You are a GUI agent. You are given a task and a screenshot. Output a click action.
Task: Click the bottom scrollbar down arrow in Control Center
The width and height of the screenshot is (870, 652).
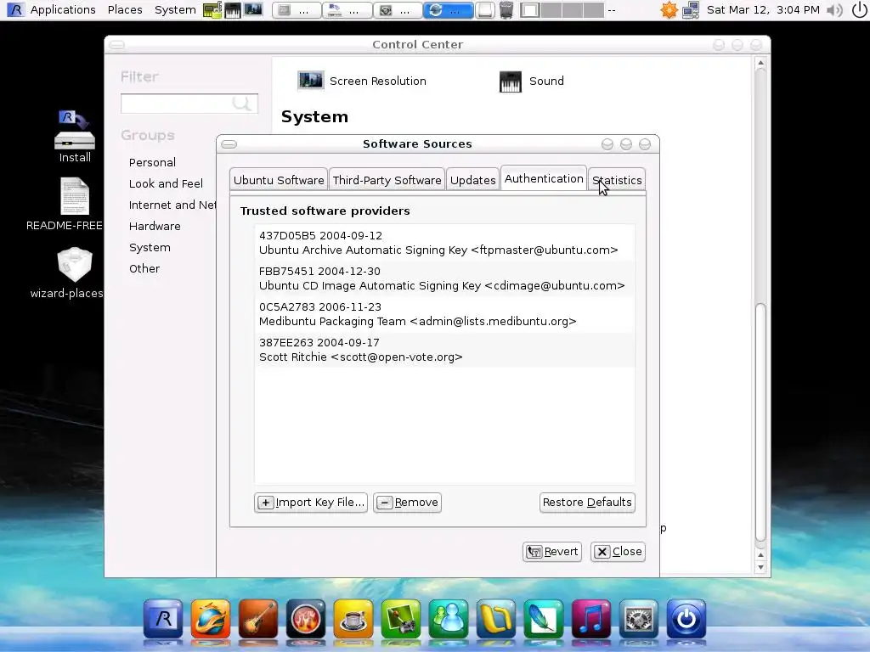pyautogui.click(x=760, y=567)
